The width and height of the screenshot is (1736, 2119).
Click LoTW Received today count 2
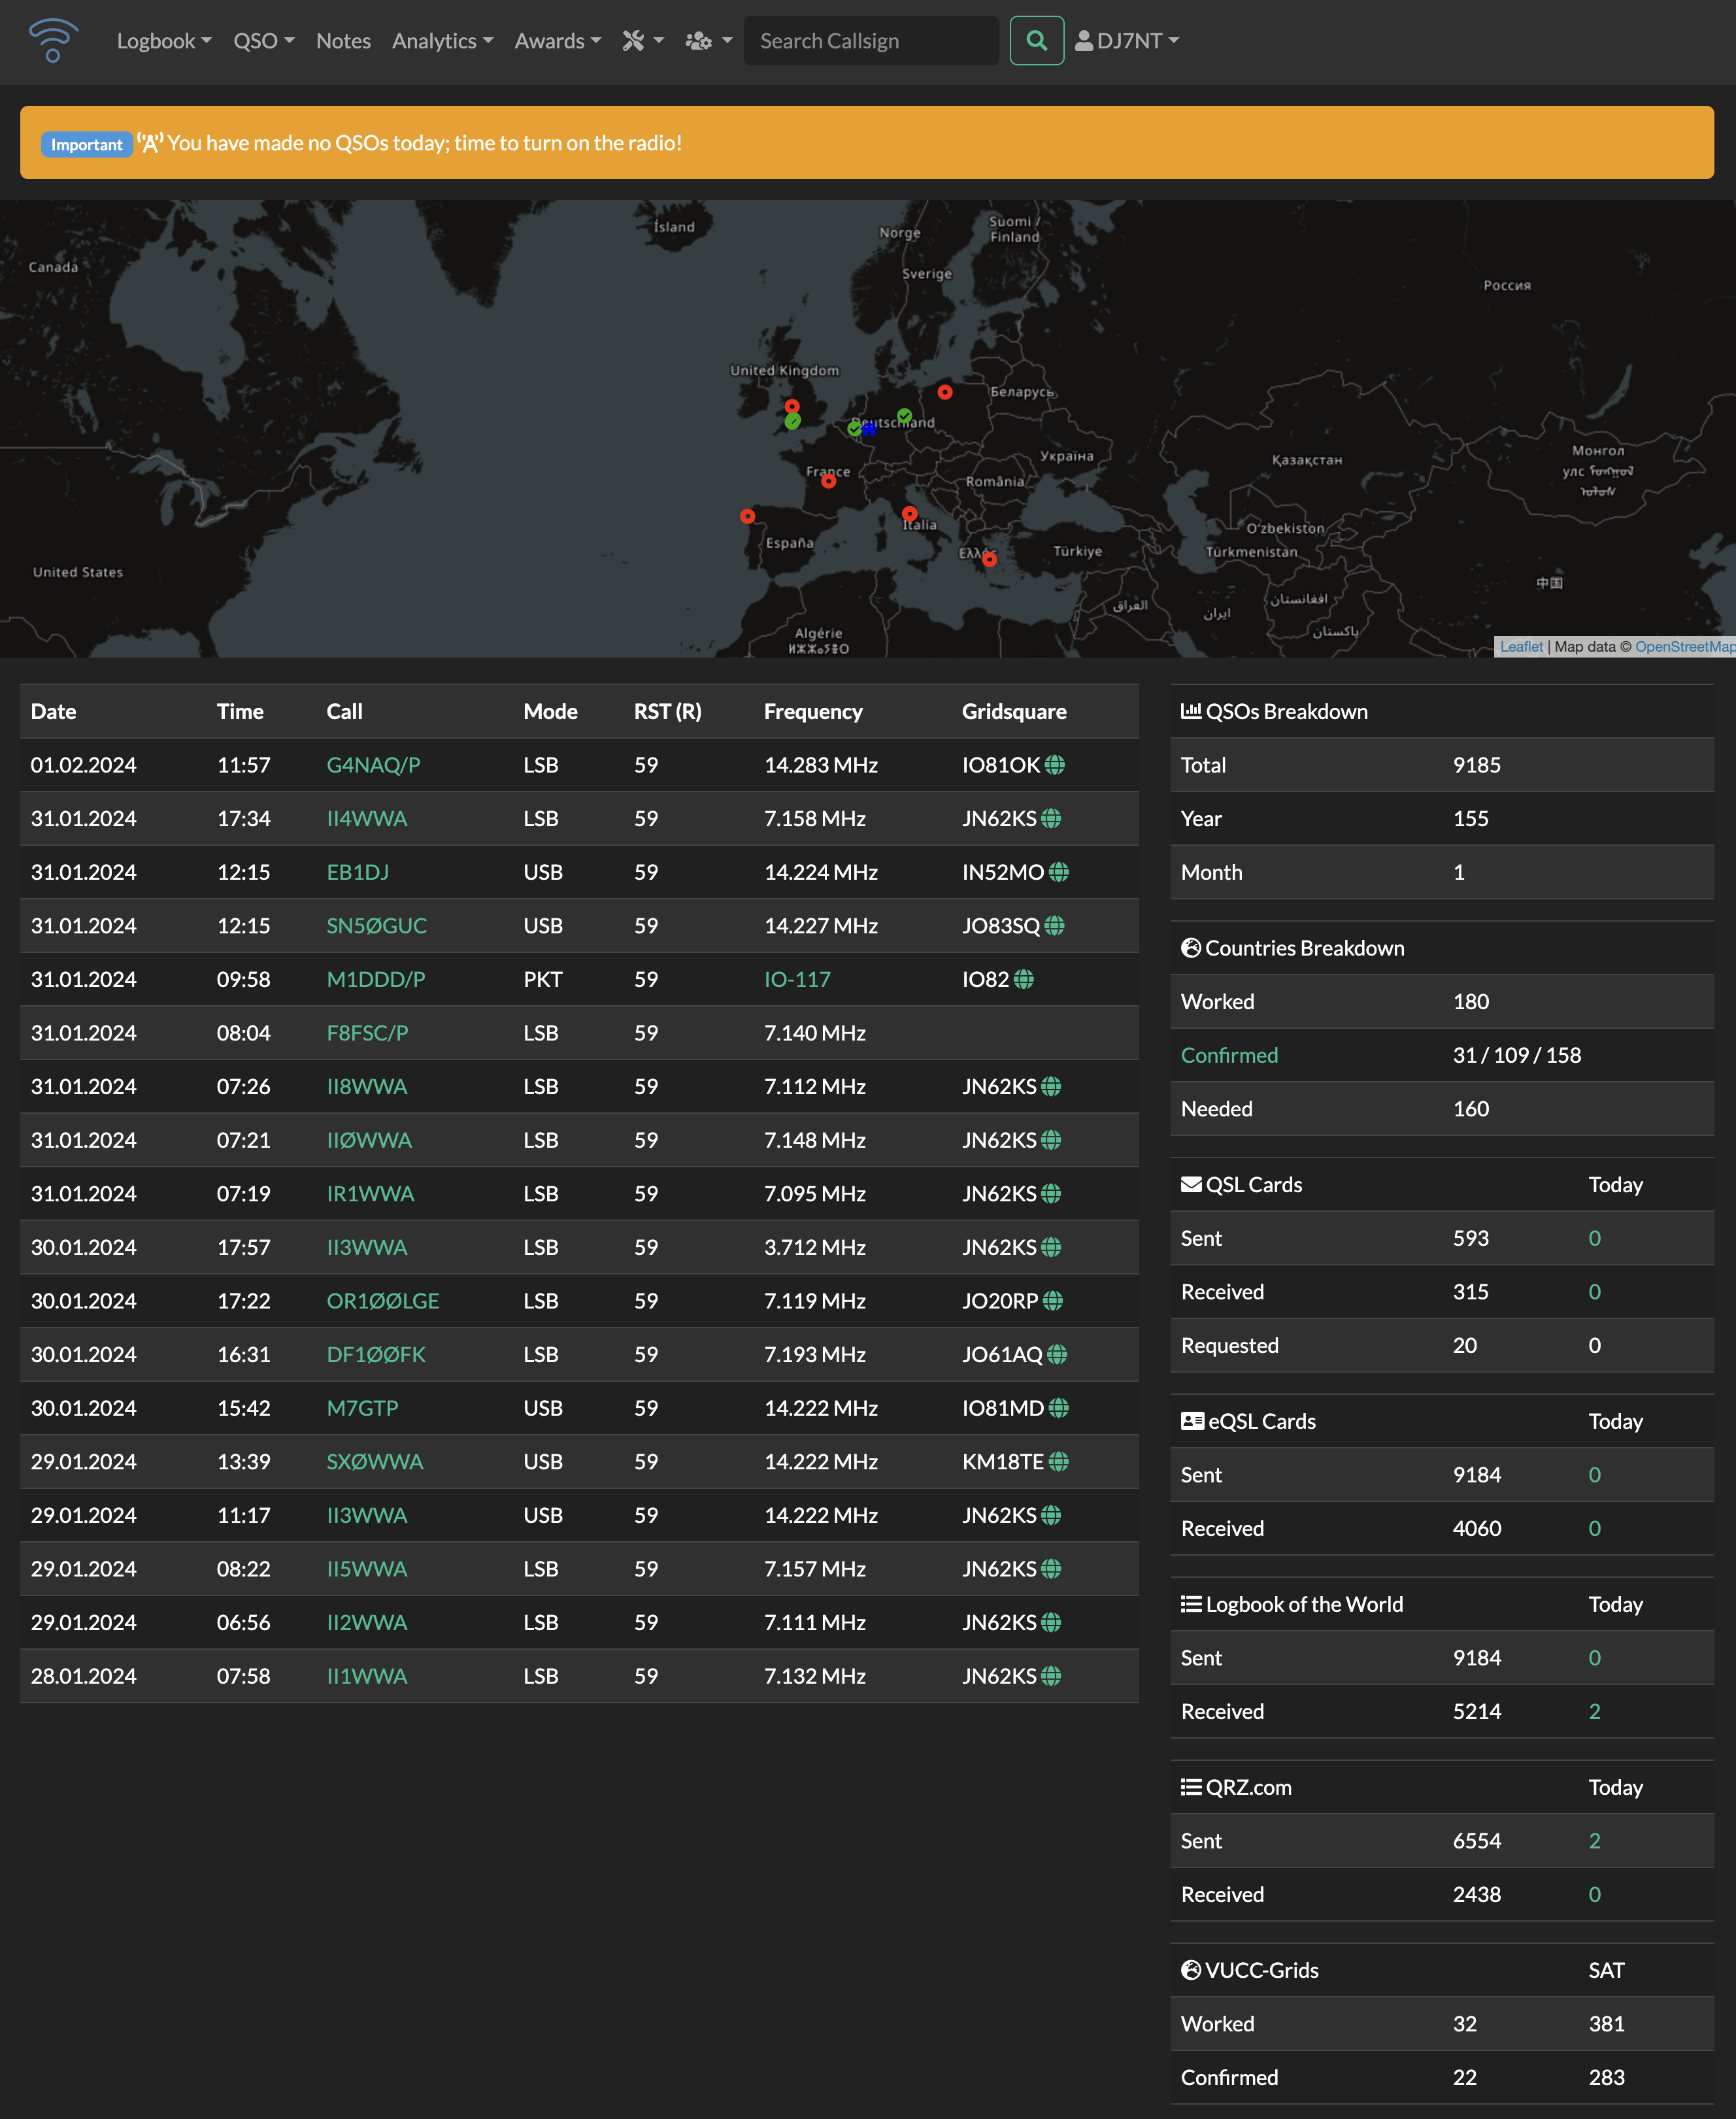[1594, 1711]
